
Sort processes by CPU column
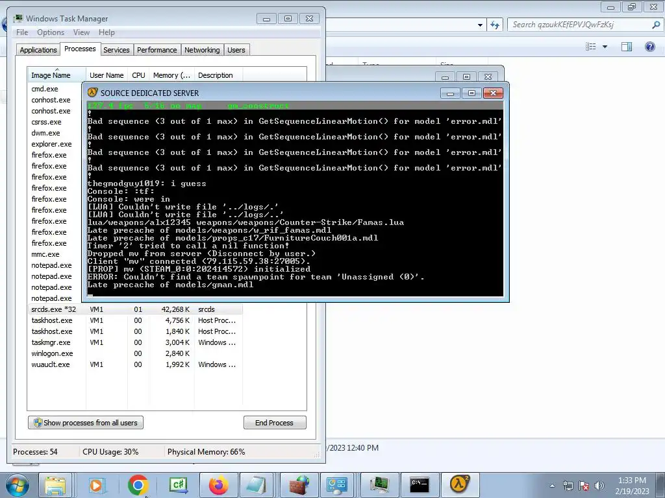click(x=138, y=75)
